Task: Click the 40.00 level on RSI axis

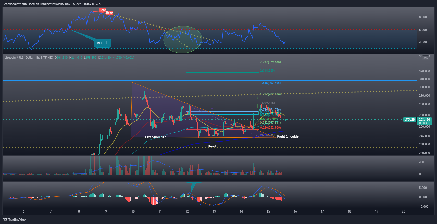Action: coord(423,42)
